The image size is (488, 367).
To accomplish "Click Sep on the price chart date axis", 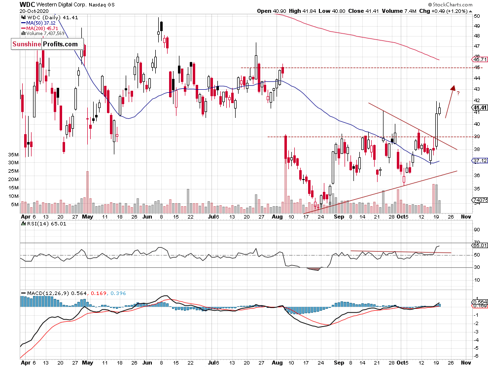I will pos(339,217).
